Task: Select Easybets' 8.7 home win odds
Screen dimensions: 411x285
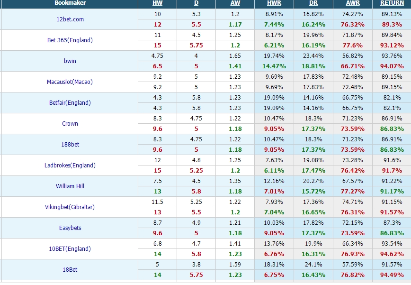Action: tap(157, 223)
